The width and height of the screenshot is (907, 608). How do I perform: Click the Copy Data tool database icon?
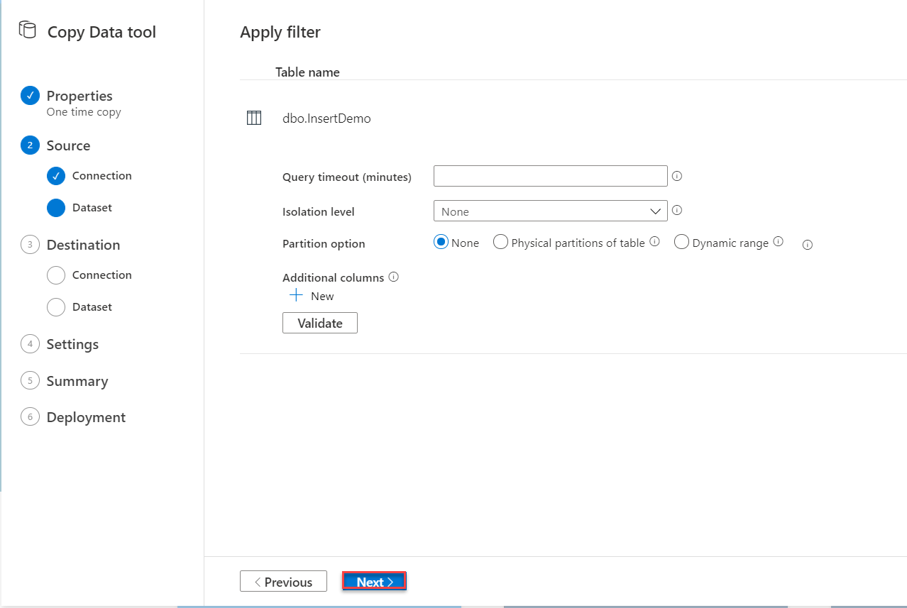pyautogui.click(x=27, y=29)
